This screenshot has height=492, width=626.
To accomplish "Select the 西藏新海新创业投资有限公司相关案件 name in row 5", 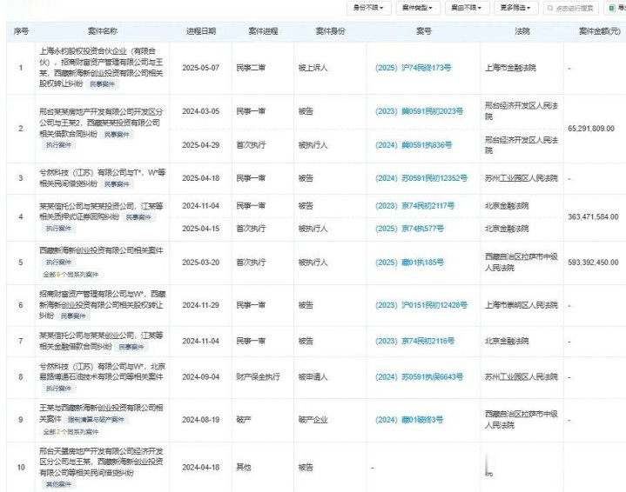I will (x=101, y=250).
